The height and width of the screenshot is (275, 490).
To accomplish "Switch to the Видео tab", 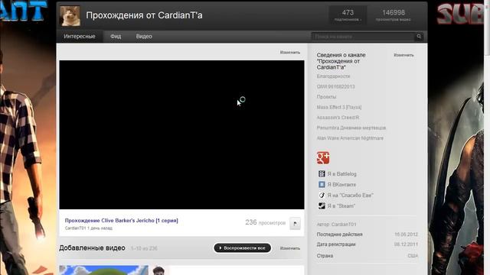I will tap(144, 37).
